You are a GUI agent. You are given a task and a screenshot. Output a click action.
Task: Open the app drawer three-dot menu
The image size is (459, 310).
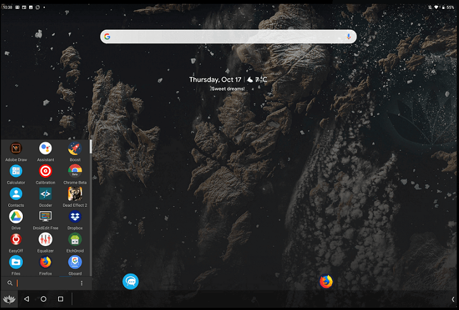pos(82,283)
